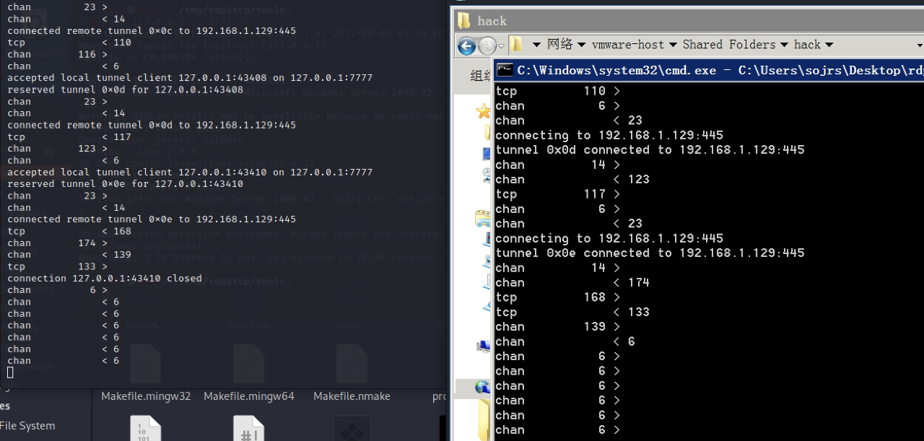
Task: Click the 网络 breadcrumb segment
Action: [559, 45]
